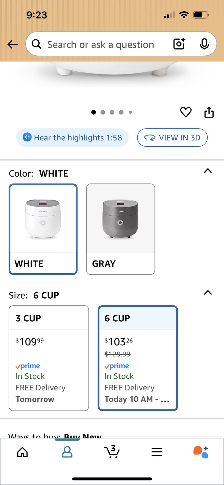Viewport: 224px width, 485px height.
Task: Play Hear the highlights audio
Action: (72, 138)
